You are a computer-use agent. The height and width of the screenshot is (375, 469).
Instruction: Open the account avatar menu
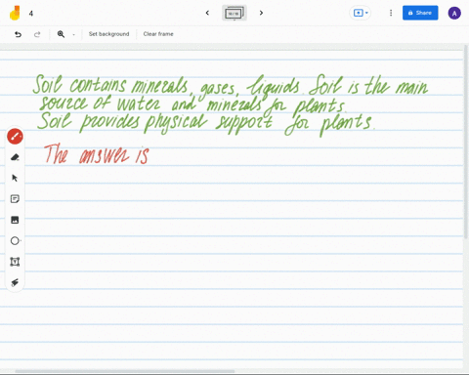tap(454, 13)
